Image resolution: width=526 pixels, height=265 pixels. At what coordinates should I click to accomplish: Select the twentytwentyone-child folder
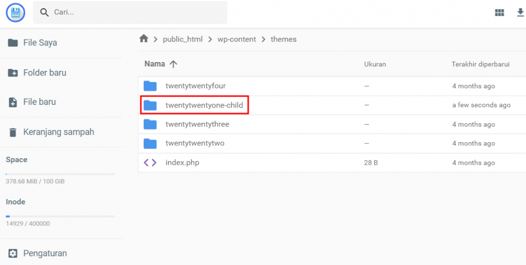tap(204, 105)
